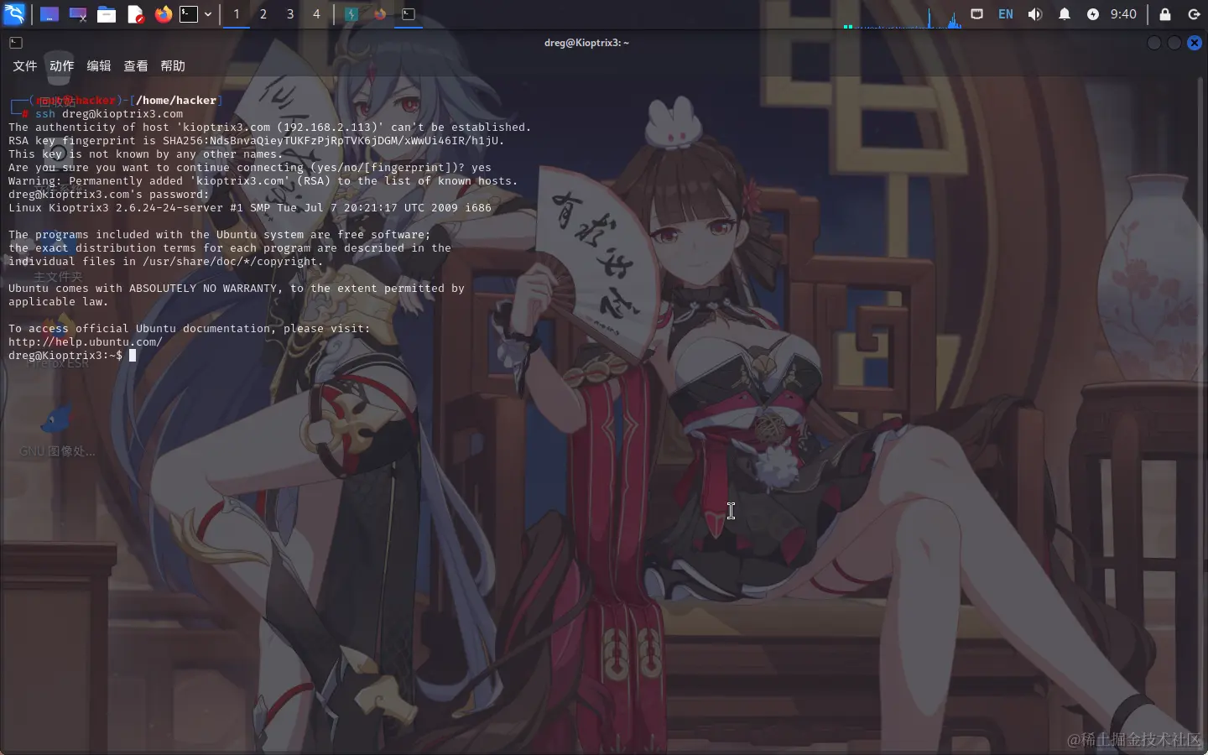This screenshot has height=755, width=1208.
Task: Open the notifications bell icon
Action: tap(1065, 14)
